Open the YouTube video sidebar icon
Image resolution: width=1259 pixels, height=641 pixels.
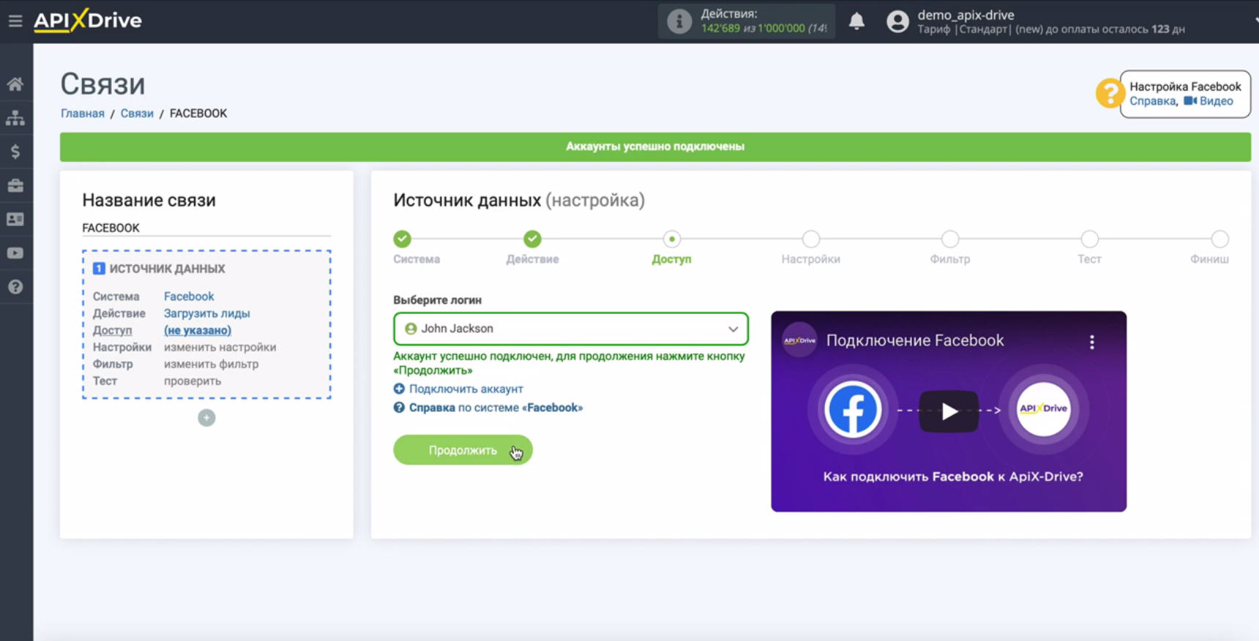pos(15,253)
